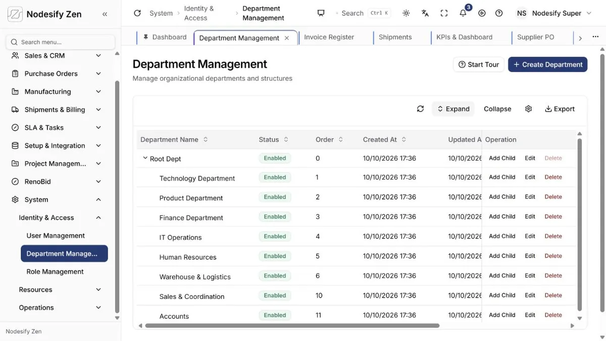
Task: Click the Setup & Integration database icon
Action: 15,145
